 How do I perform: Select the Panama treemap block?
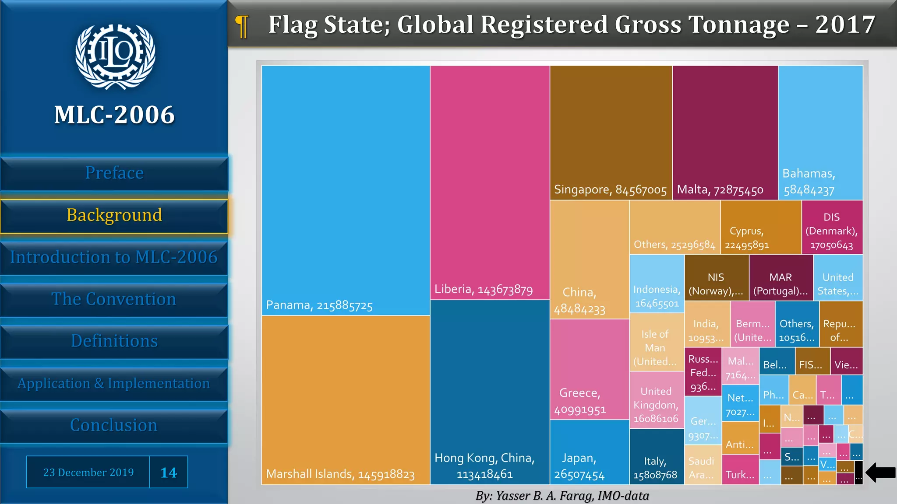coord(346,190)
